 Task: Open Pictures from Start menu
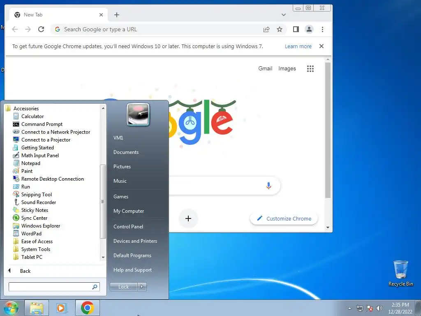(x=122, y=167)
